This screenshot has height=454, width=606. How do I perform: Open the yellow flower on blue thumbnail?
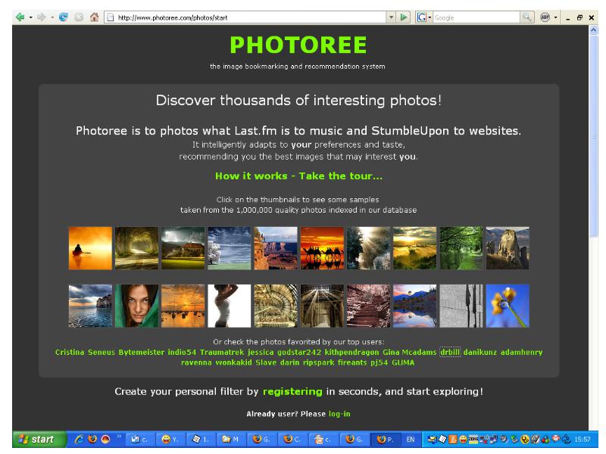[x=508, y=306]
